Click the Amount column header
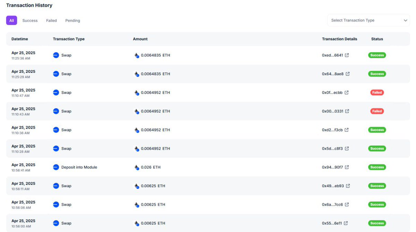This screenshot has width=416, height=232. [140, 39]
